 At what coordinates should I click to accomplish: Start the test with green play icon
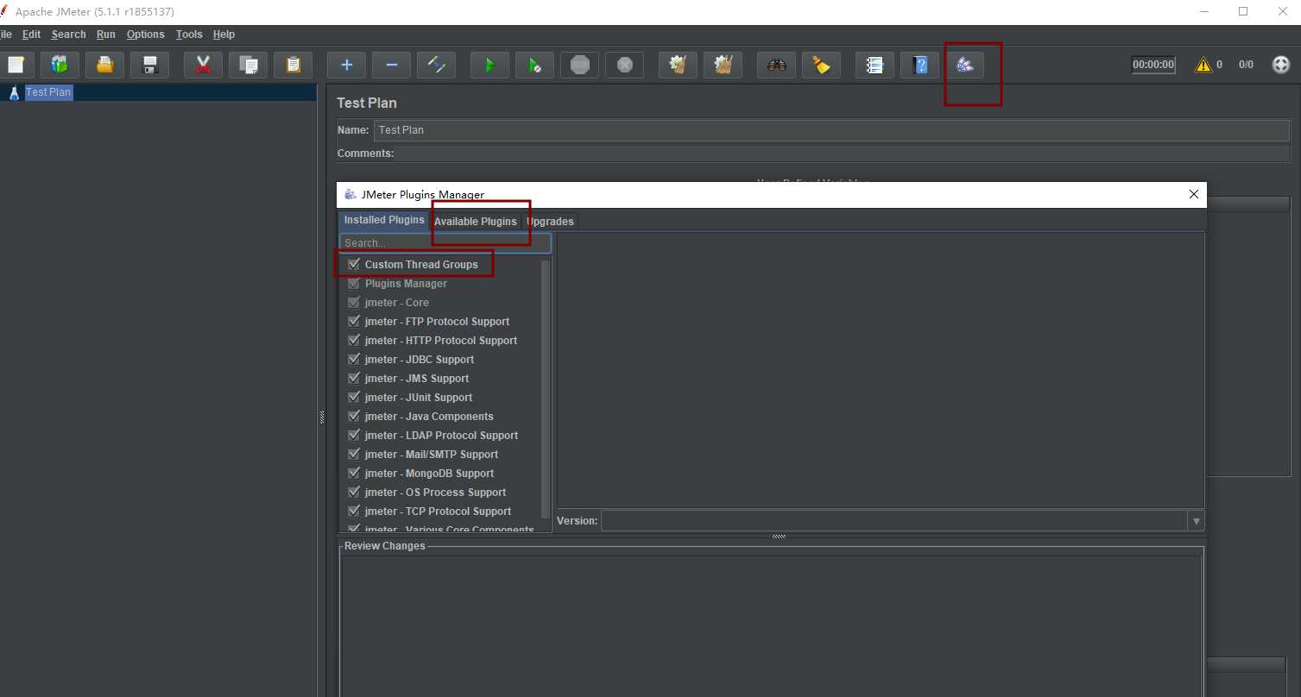[x=489, y=65]
